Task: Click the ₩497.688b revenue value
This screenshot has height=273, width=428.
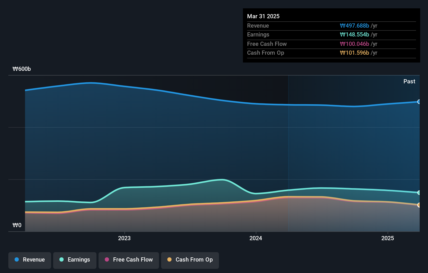Action: coord(354,26)
